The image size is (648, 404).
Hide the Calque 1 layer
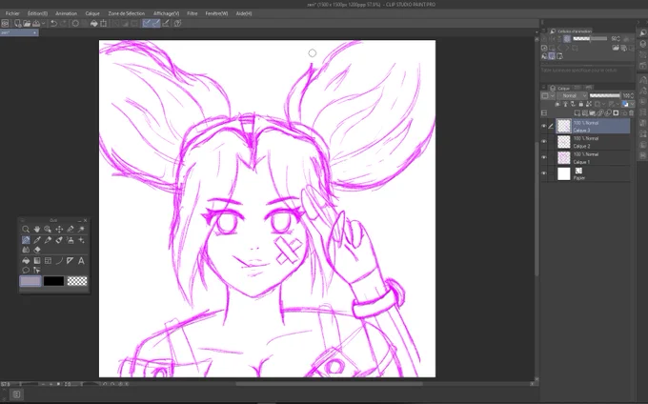pyautogui.click(x=543, y=157)
